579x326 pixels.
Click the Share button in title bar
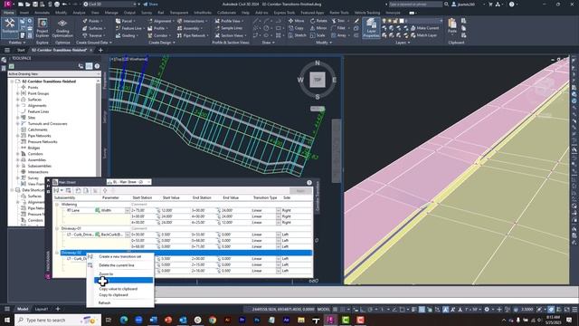(150, 4)
